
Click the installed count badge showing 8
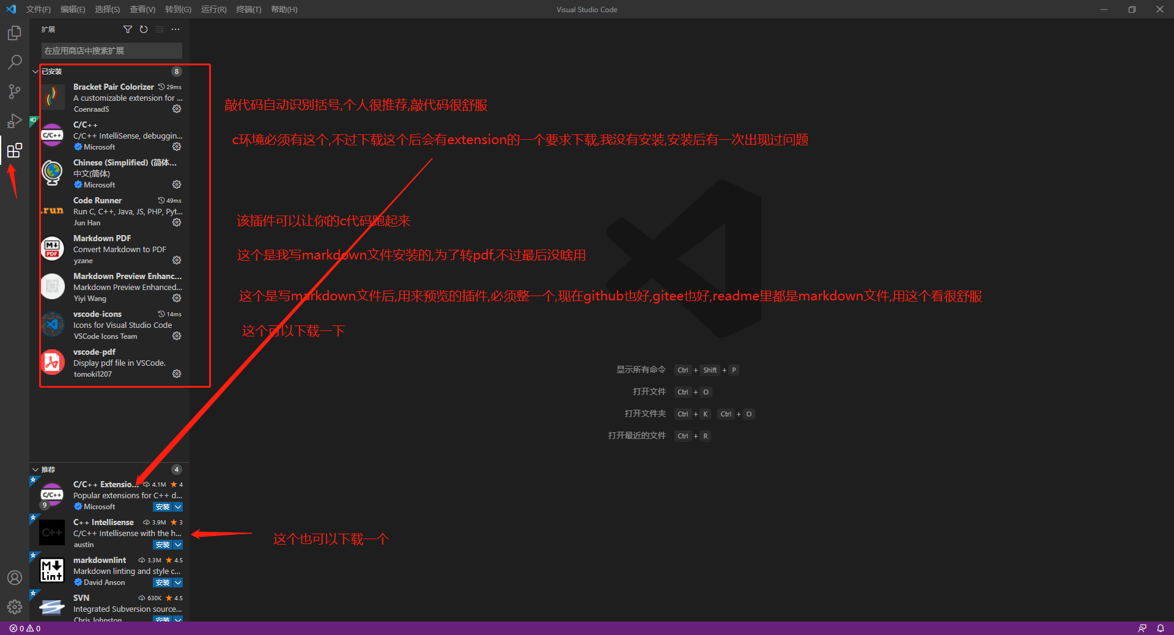point(177,71)
